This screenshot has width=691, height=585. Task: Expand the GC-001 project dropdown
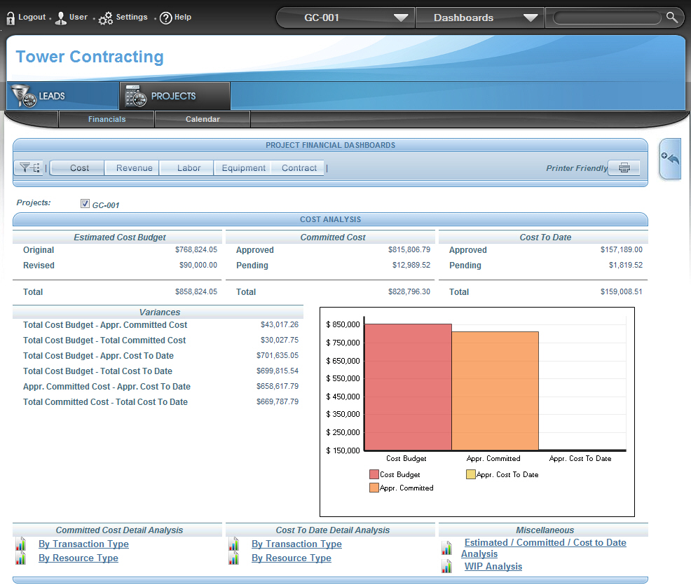click(400, 18)
